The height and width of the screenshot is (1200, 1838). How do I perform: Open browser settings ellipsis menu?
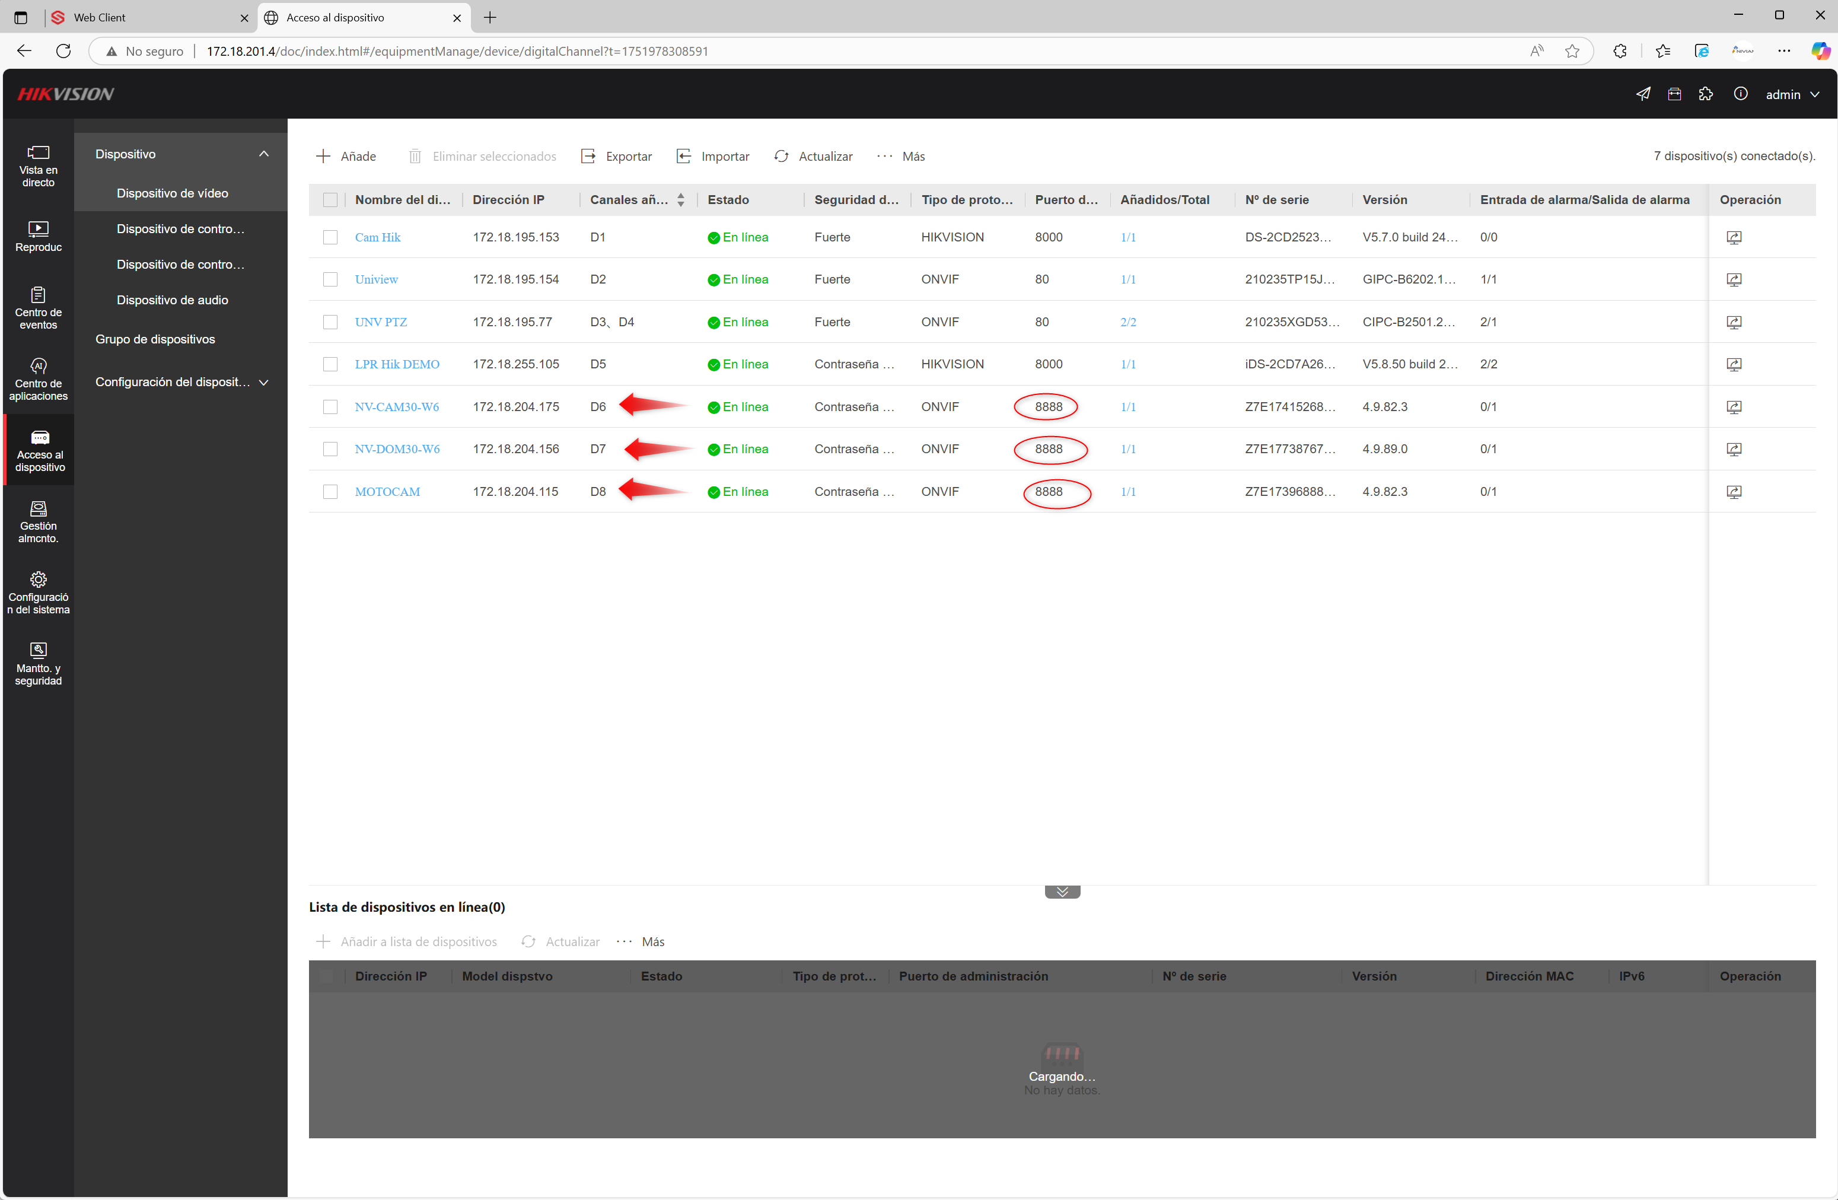tap(1784, 51)
